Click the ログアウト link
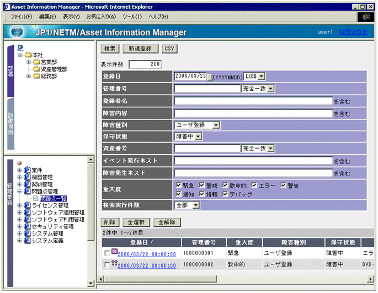The width and height of the screenshot is (378, 293). pos(353,32)
